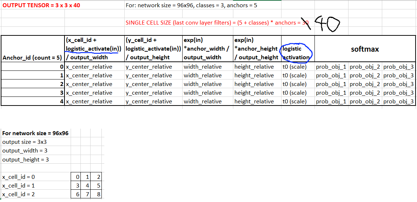The height and width of the screenshot is (202, 417).
Task: Select prob_obj_3 in anchor row 0
Action: (x=399, y=67)
